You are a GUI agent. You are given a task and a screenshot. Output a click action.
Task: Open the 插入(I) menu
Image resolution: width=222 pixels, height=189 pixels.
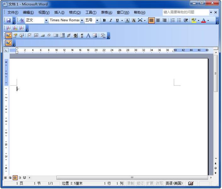(x=59, y=13)
